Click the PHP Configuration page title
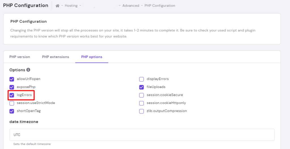The width and height of the screenshot is (290, 149). (25, 5)
